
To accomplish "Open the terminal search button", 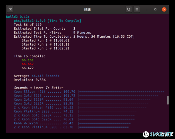I will click(x=129, y=9).
